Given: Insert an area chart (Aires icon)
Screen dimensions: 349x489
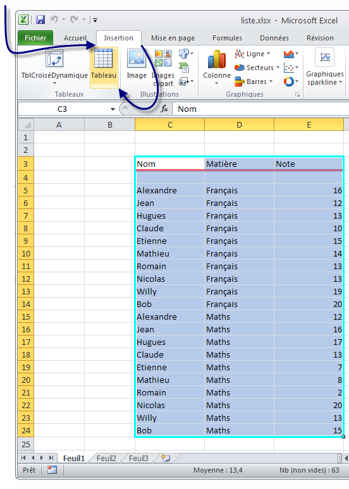Looking at the screenshot, I should (291, 54).
